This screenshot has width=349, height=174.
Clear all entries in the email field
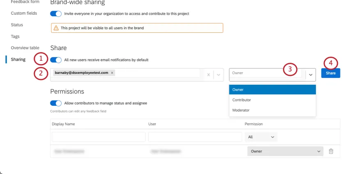click(x=209, y=75)
